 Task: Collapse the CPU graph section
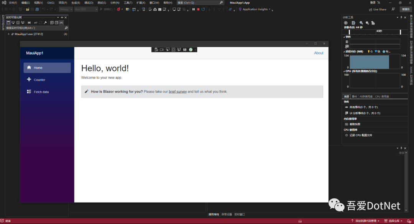click(x=344, y=71)
